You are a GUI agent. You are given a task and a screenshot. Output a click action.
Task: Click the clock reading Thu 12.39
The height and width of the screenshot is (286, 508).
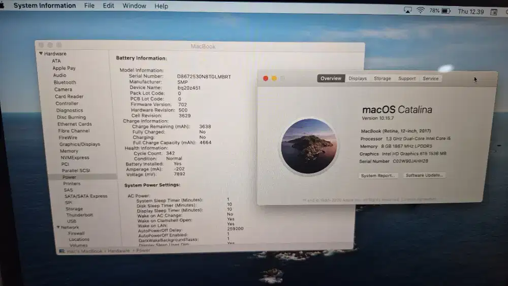pyautogui.click(x=470, y=12)
